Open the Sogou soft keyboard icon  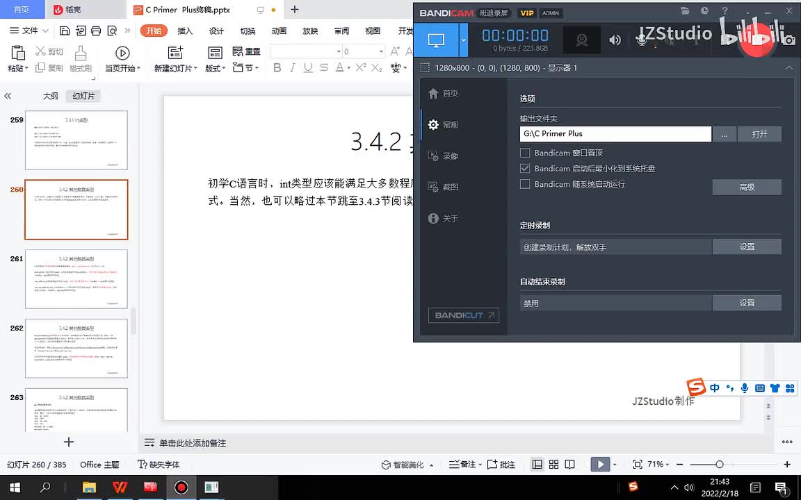pos(759,387)
